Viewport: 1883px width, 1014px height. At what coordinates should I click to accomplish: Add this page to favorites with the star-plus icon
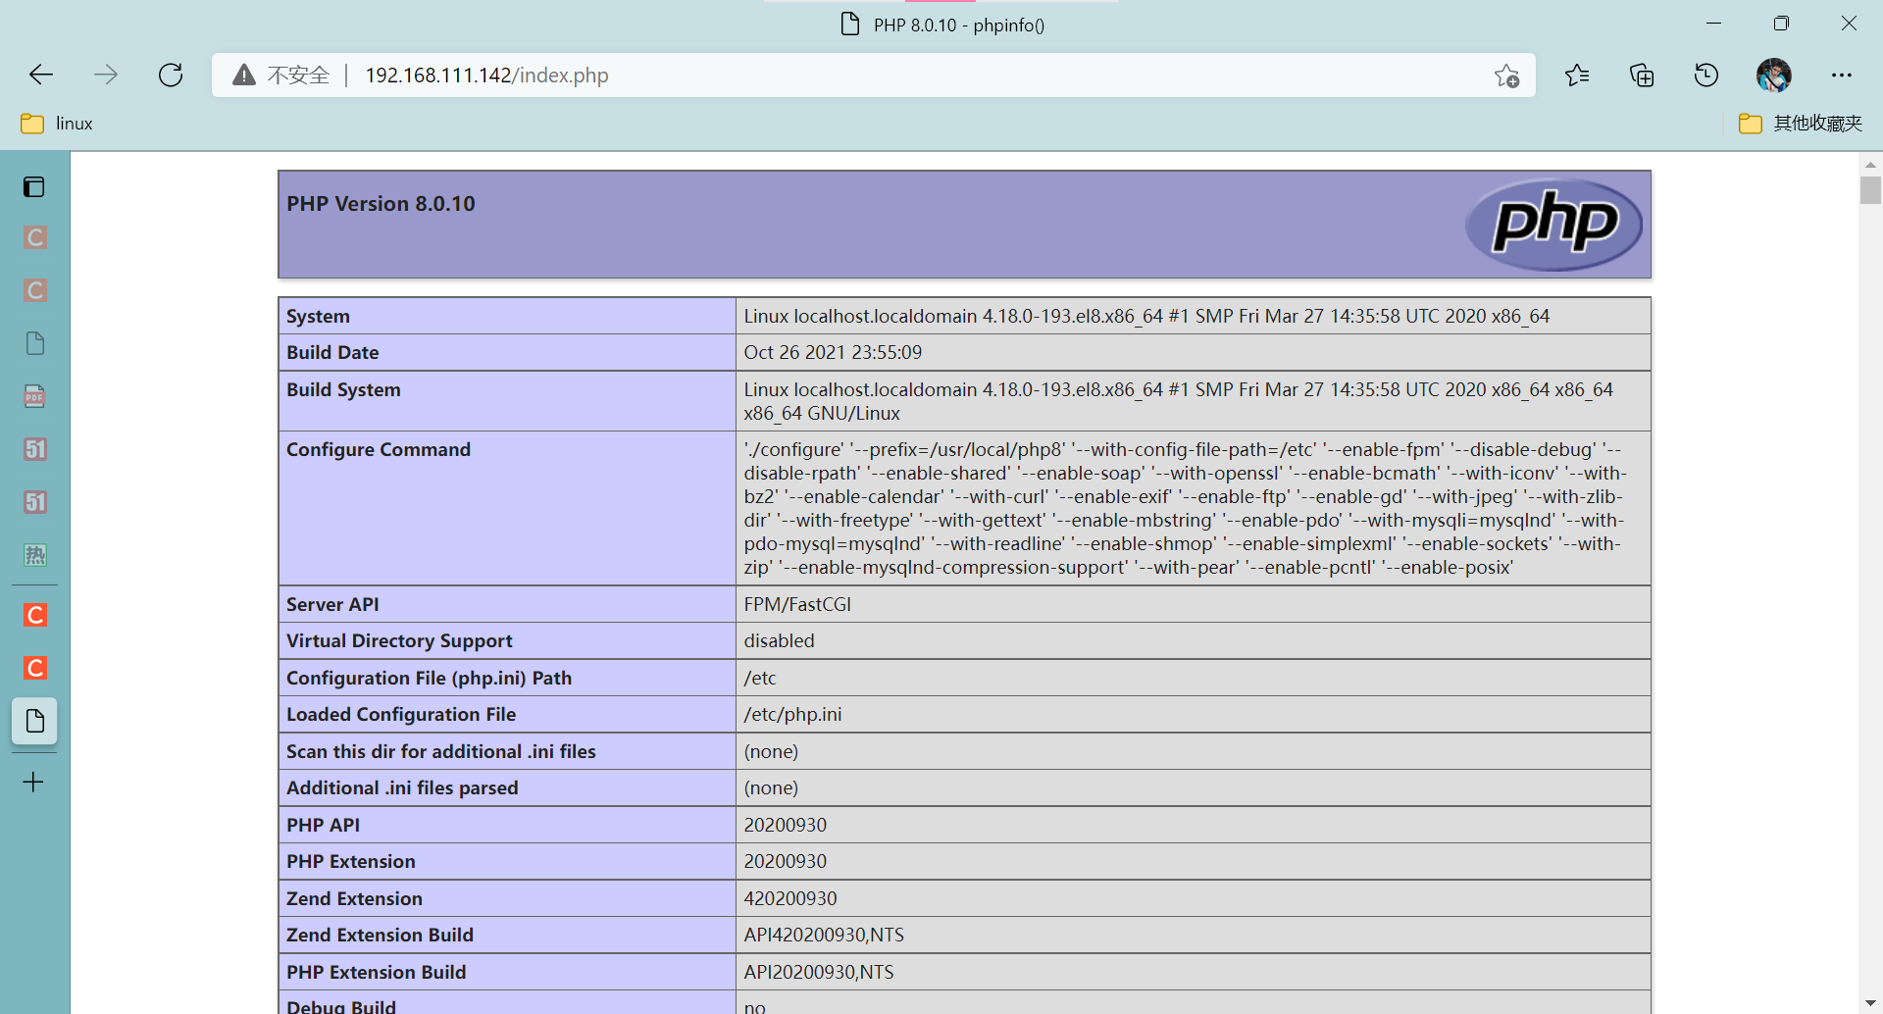pos(1507,76)
